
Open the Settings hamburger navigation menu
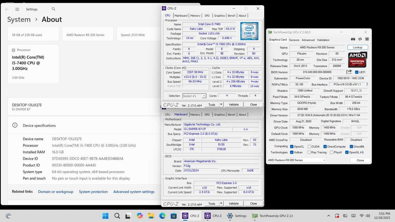(17, 9)
